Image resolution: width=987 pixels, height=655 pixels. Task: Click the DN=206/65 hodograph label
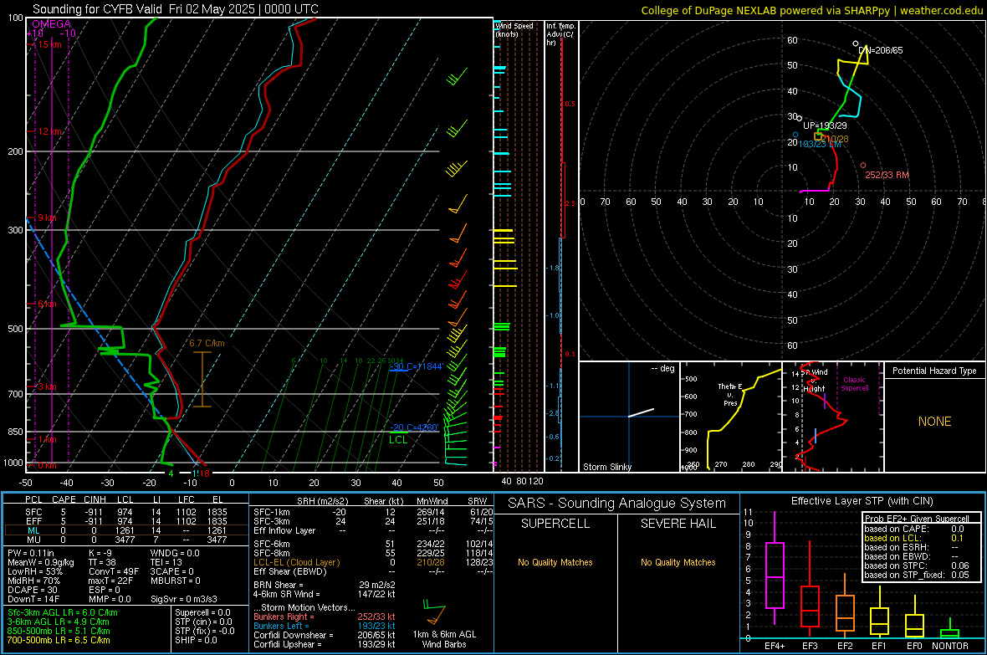[881, 50]
